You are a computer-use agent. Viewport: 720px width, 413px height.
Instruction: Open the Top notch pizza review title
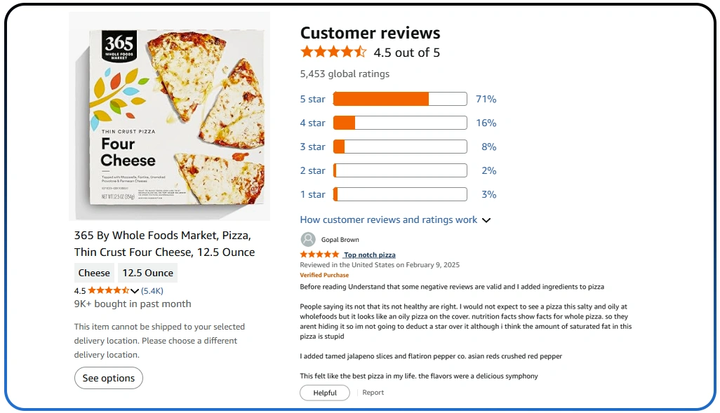[x=368, y=255]
